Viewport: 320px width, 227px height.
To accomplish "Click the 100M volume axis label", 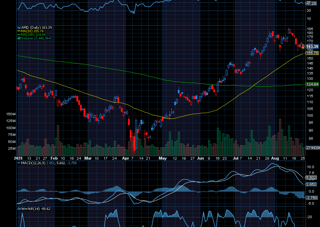I will pyautogui.click(x=11, y=128).
